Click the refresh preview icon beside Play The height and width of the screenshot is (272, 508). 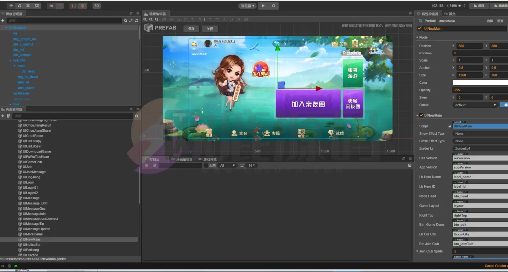[274, 6]
